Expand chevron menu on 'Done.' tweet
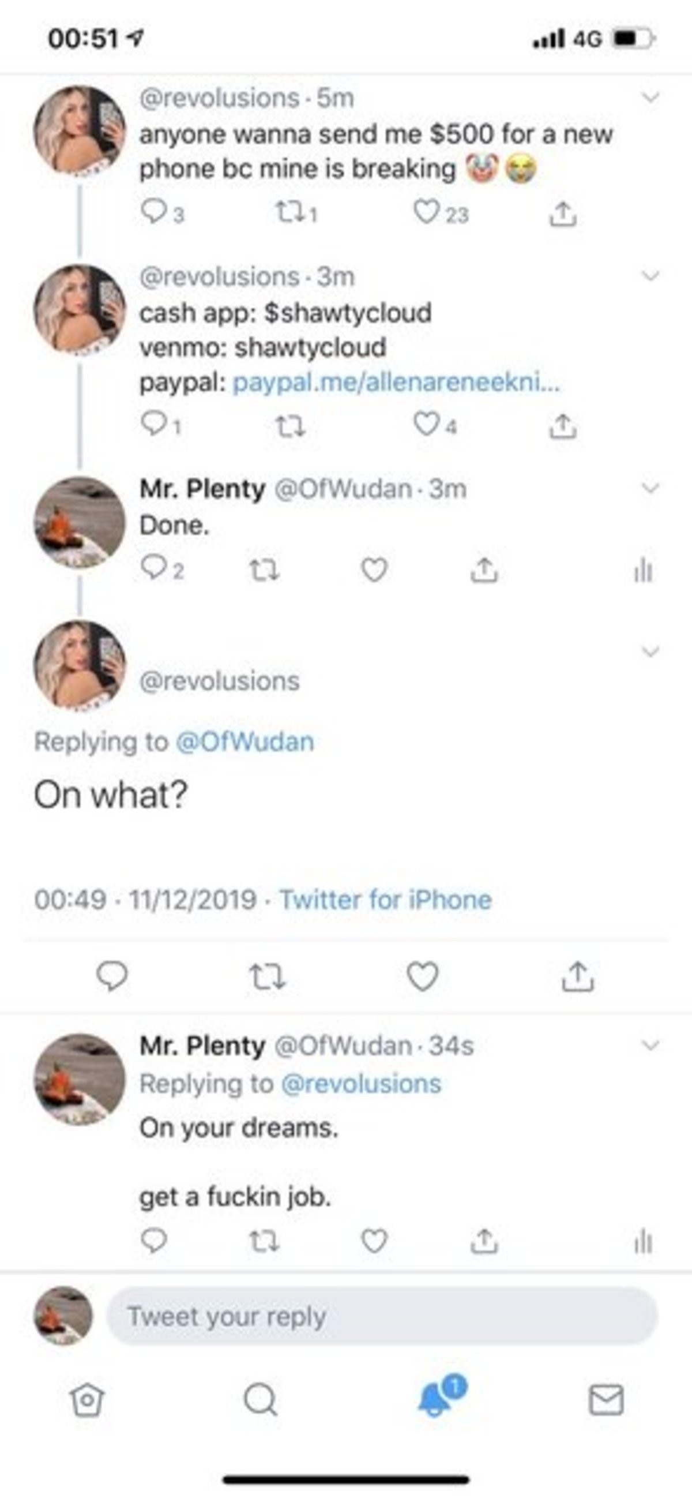Image resolution: width=692 pixels, height=1498 pixels. click(650, 488)
